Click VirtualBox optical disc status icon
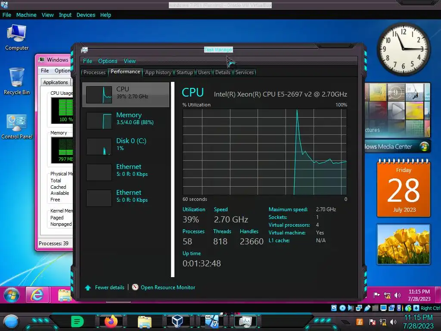 pos(342,308)
